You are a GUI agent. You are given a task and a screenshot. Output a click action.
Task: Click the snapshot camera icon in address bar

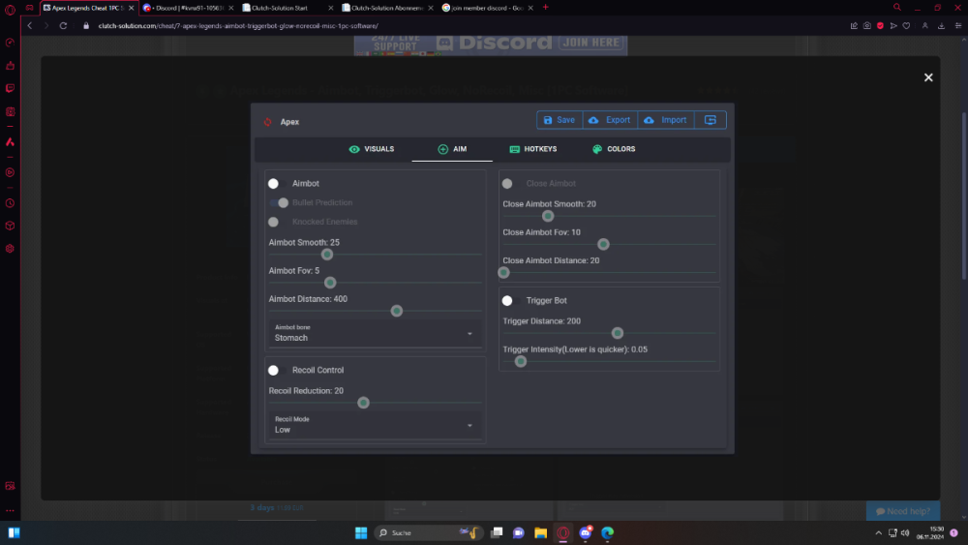click(x=867, y=25)
